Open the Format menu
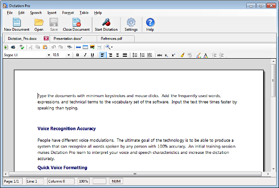Image resolution: width=279 pixels, height=188 pixels. click(x=68, y=13)
